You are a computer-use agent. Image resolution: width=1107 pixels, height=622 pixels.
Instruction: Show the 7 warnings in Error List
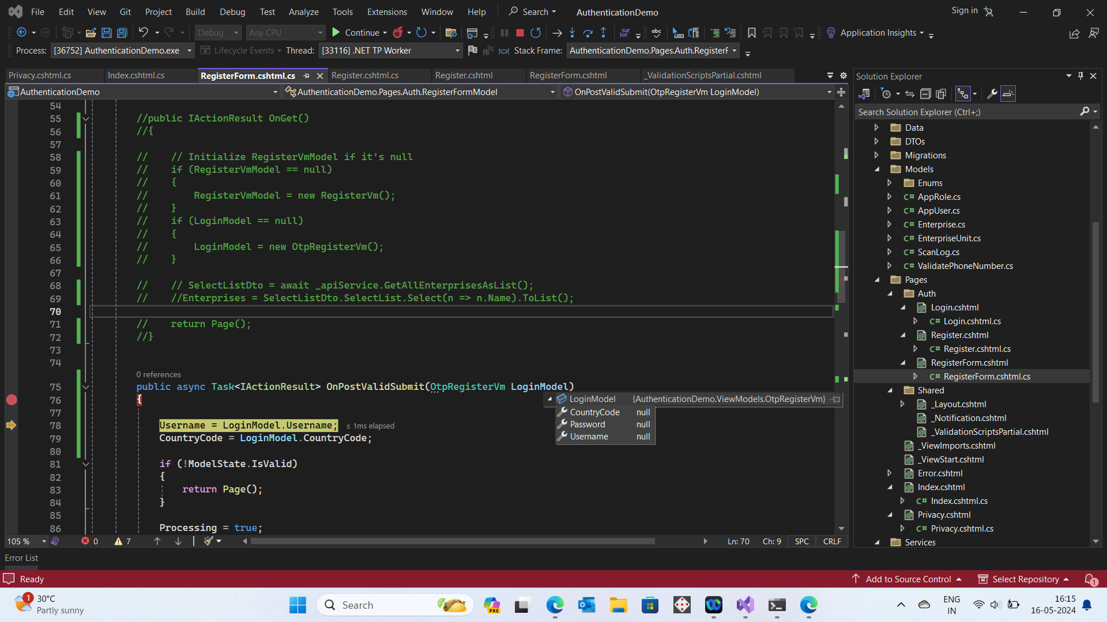pyautogui.click(x=121, y=541)
